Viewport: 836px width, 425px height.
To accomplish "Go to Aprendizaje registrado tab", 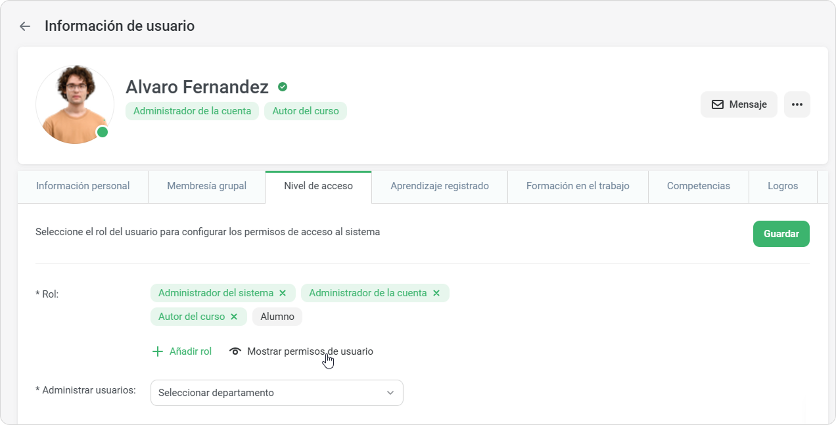I will pyautogui.click(x=439, y=186).
